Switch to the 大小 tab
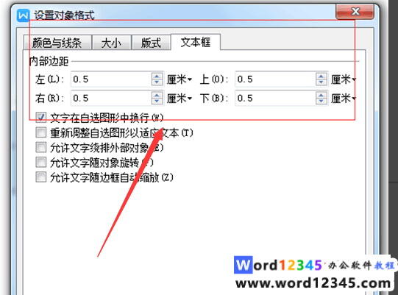Screen dimensions: 398x295 (111, 43)
